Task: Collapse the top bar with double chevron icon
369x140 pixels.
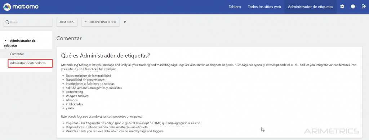Action: click(x=125, y=22)
